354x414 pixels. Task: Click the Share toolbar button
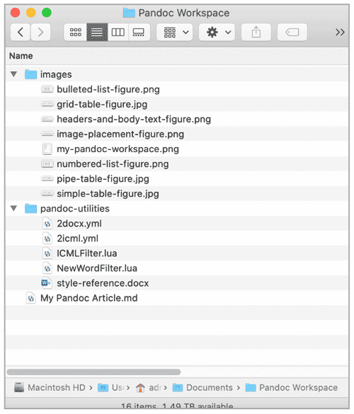point(256,33)
